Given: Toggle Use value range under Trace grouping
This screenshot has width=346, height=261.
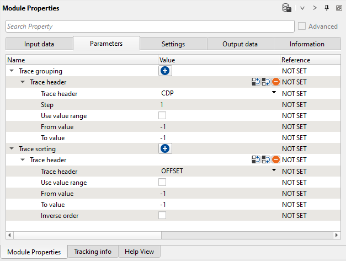Looking at the screenshot, I should pyautogui.click(x=163, y=116).
